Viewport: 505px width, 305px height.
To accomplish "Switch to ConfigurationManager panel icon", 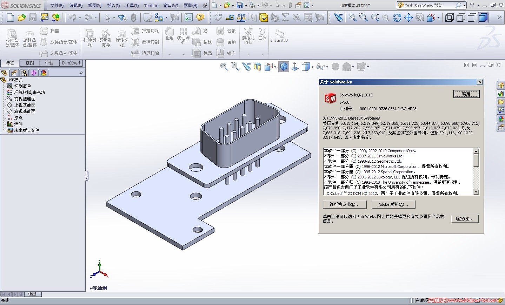I will tap(24, 73).
